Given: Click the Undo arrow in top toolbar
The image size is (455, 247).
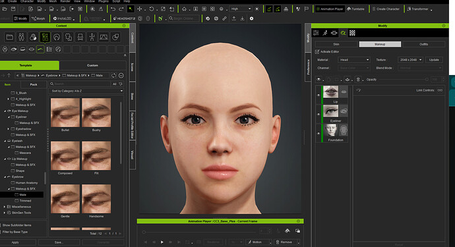Looking at the screenshot, I should coord(113,9).
